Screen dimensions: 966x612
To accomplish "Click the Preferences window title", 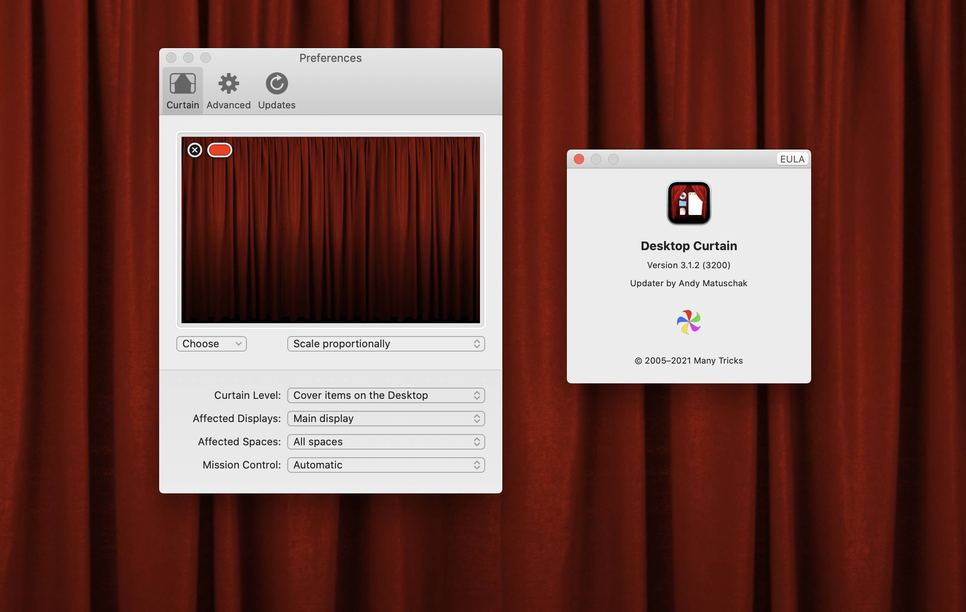I will 330,58.
